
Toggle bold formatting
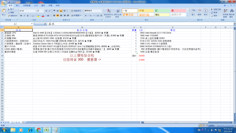[21, 15]
